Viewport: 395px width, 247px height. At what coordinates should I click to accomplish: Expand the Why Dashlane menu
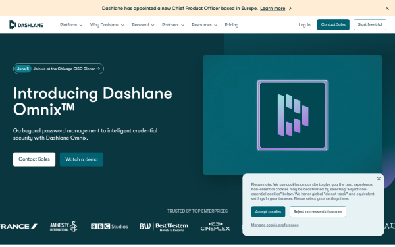click(107, 25)
